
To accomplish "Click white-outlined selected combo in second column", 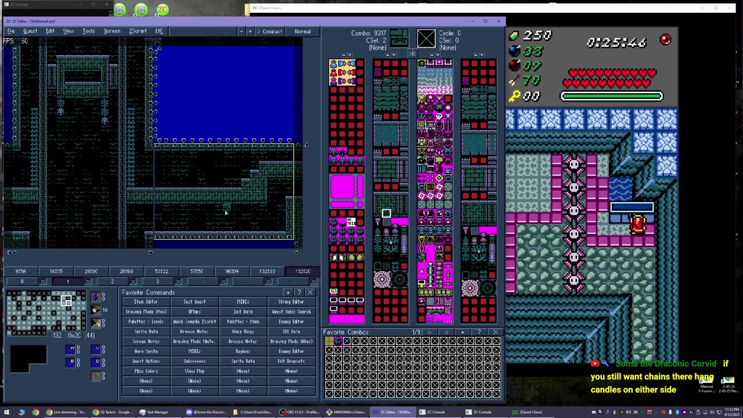I will coord(386,213).
